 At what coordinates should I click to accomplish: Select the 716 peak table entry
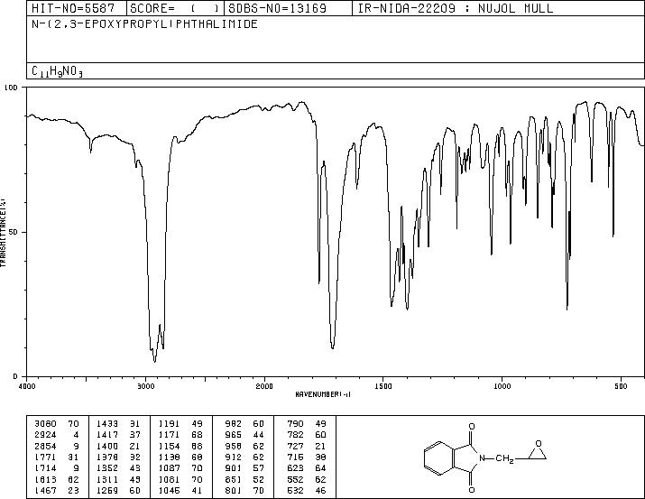tap(306, 457)
